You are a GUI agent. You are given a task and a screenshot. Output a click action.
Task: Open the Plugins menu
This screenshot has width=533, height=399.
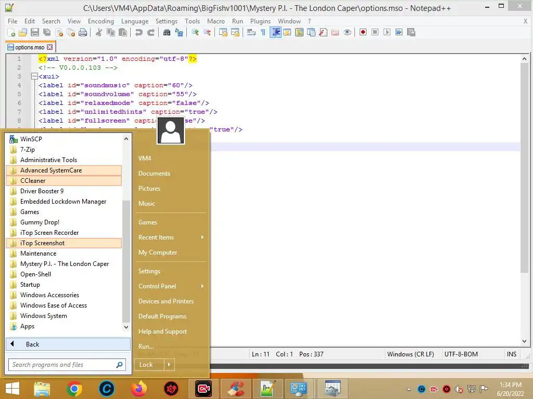pyautogui.click(x=260, y=21)
